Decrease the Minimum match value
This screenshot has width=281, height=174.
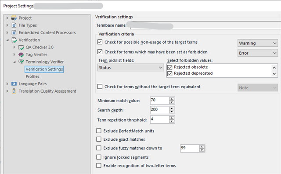[172, 102]
